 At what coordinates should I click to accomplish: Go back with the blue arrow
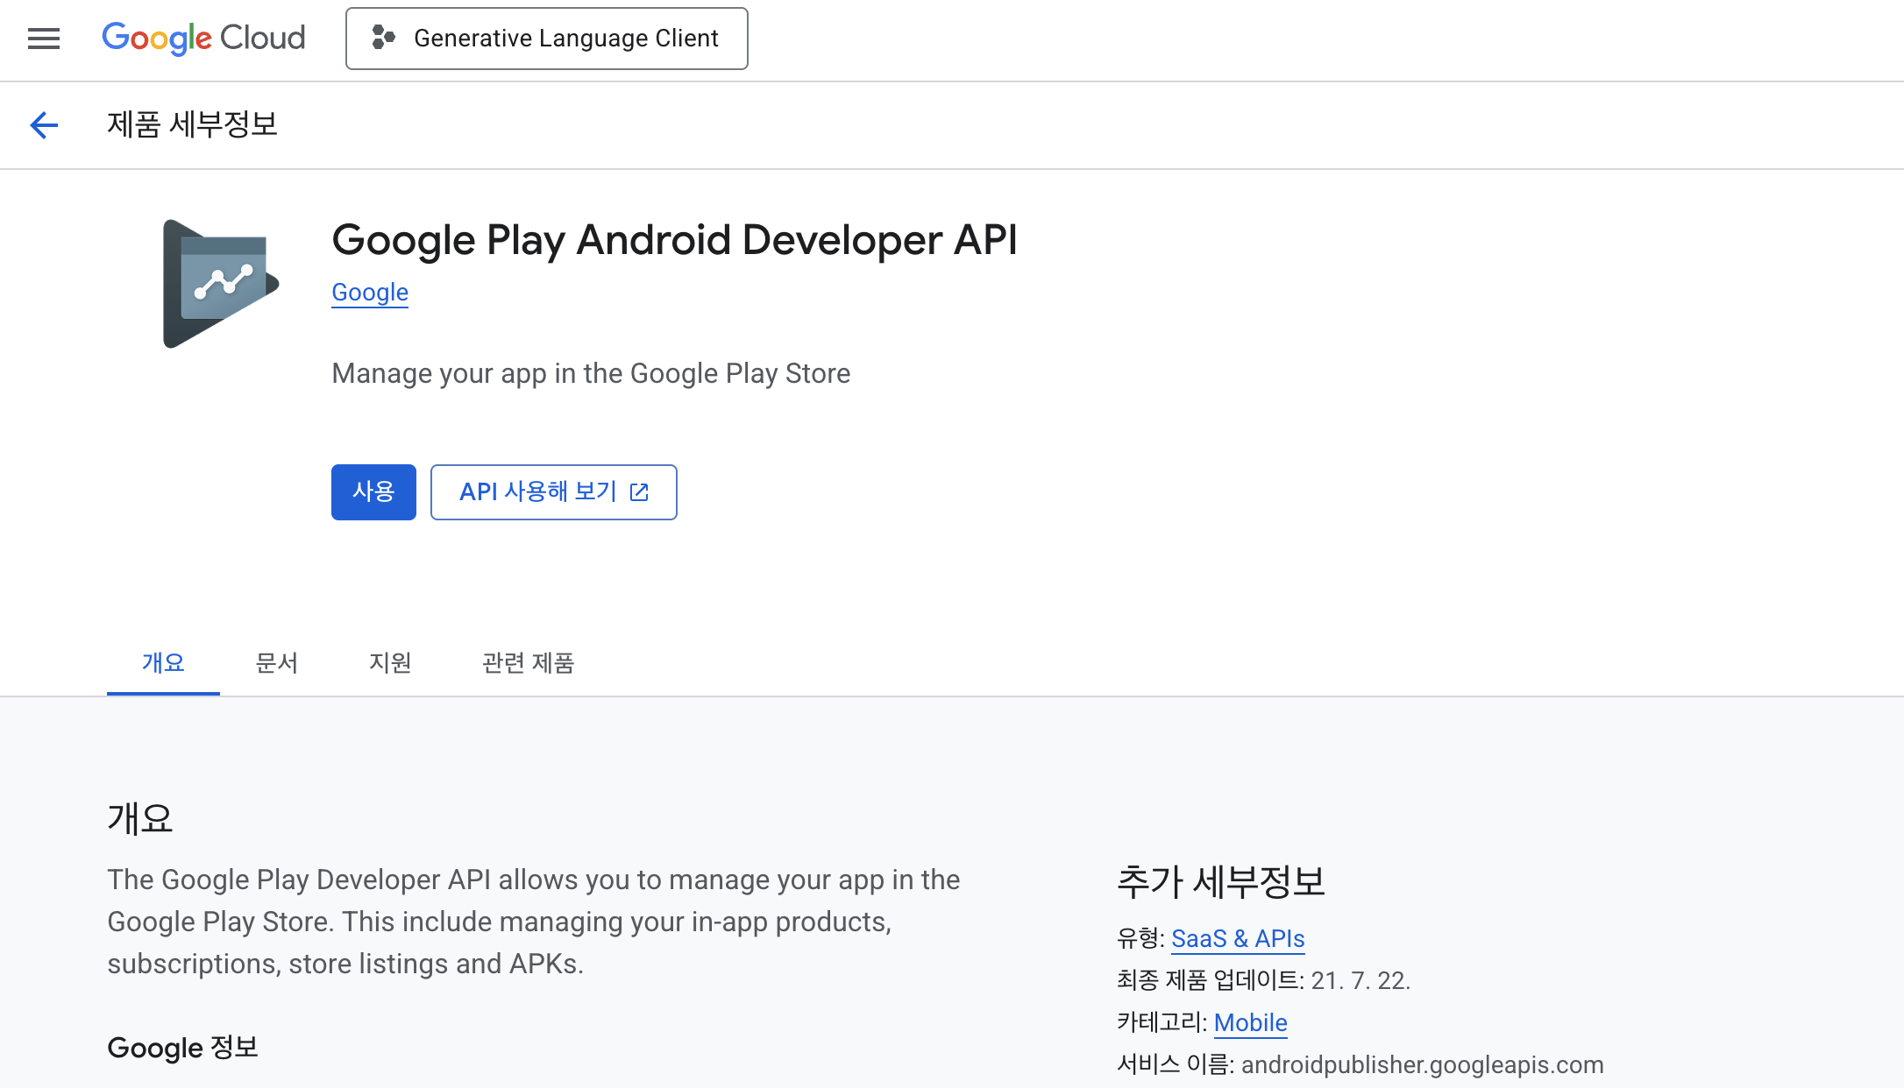(x=44, y=125)
